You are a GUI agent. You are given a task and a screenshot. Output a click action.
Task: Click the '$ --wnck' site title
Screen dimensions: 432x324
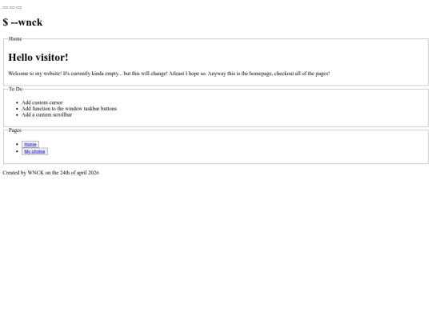click(x=22, y=22)
